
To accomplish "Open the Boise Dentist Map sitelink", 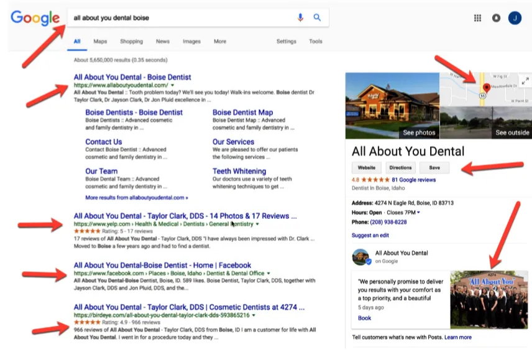I will click(242, 113).
